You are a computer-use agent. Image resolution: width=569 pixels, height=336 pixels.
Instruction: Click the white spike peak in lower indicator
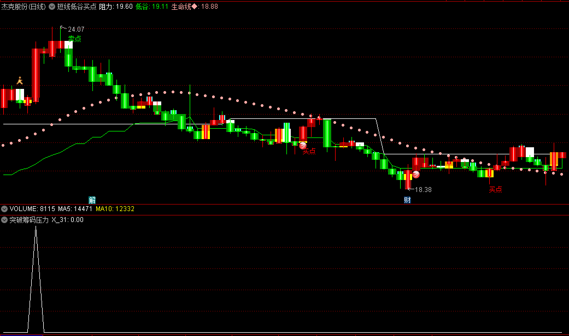tap(36, 227)
